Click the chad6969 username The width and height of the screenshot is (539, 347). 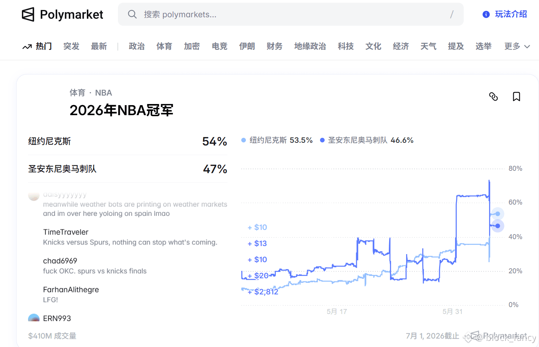coord(60,261)
